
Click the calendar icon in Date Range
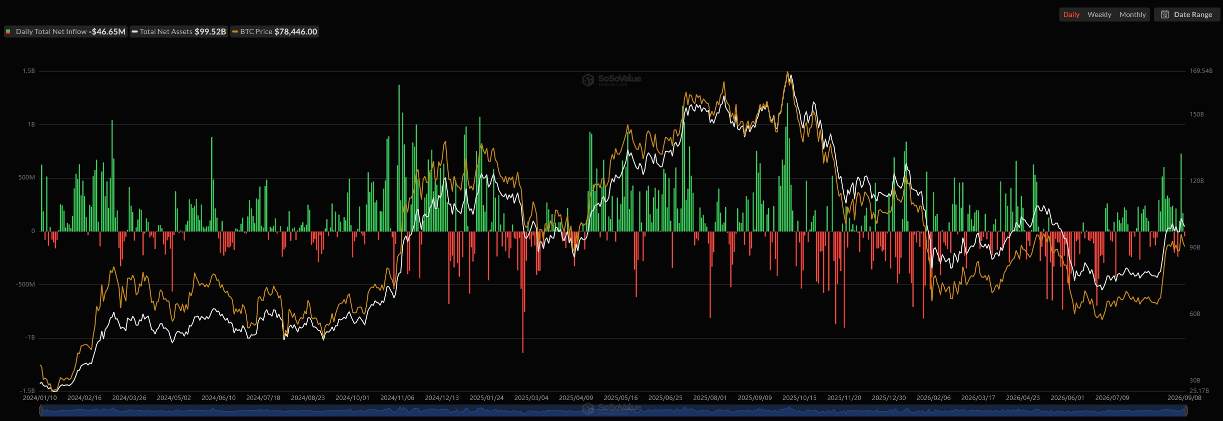click(1165, 14)
